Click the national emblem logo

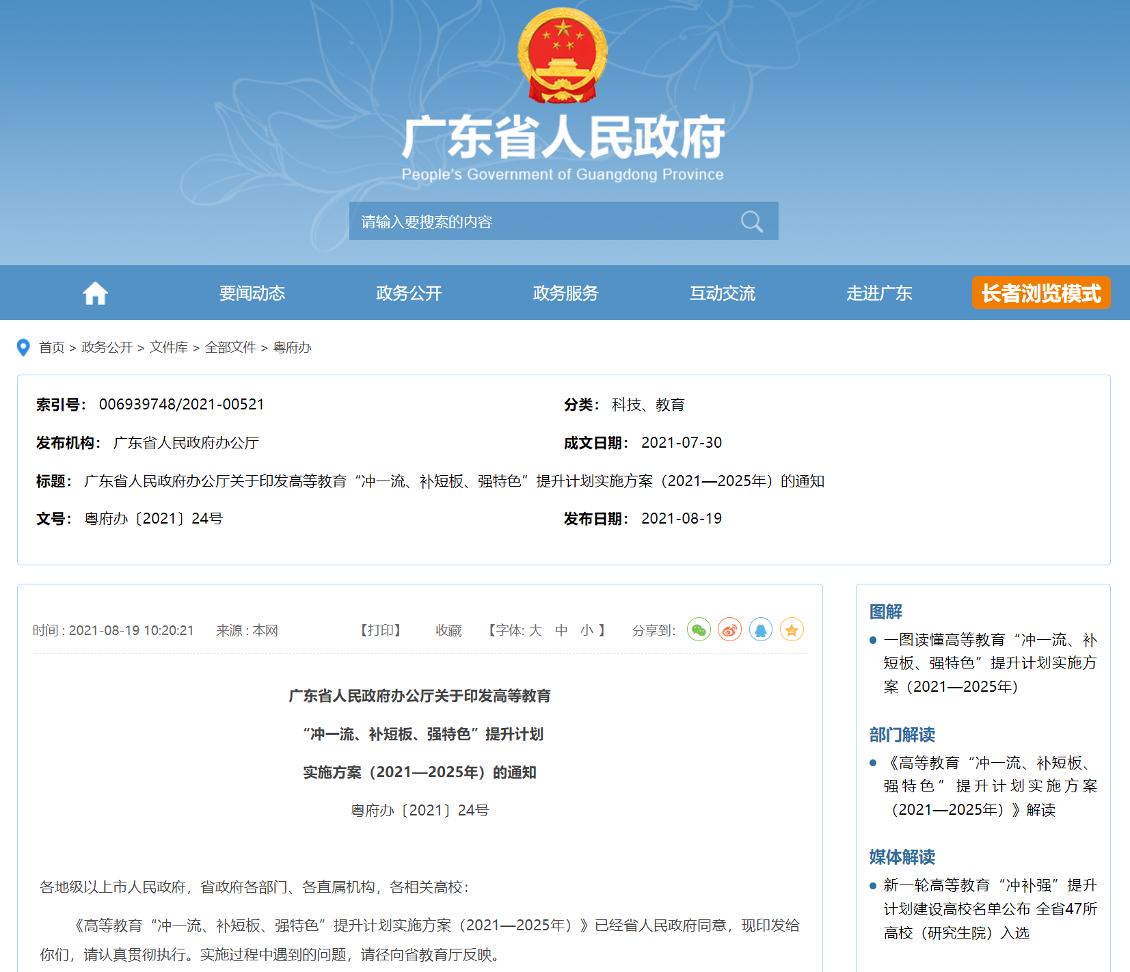563,56
